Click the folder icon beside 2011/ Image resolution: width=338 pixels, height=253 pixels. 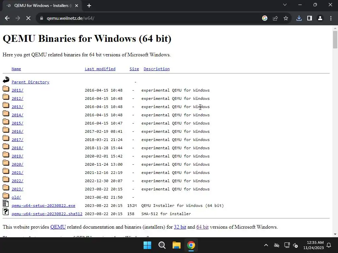pos(6,89)
